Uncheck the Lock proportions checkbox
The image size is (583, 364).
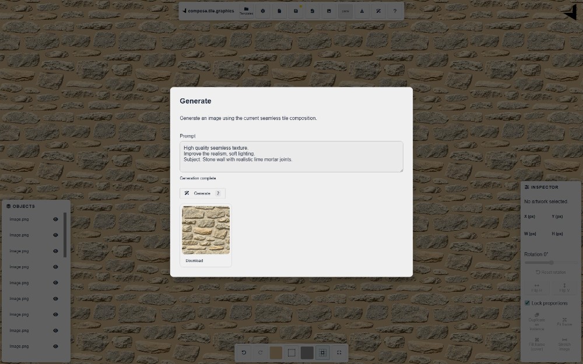point(527,303)
